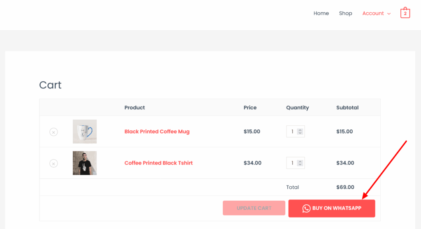The height and width of the screenshot is (229, 421).
Task: Remove Coffee Printed Black Tshirt from cart
Action: tap(53, 163)
